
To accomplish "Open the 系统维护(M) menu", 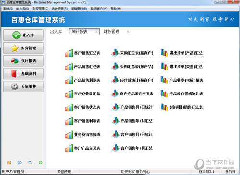I will point(99,9).
